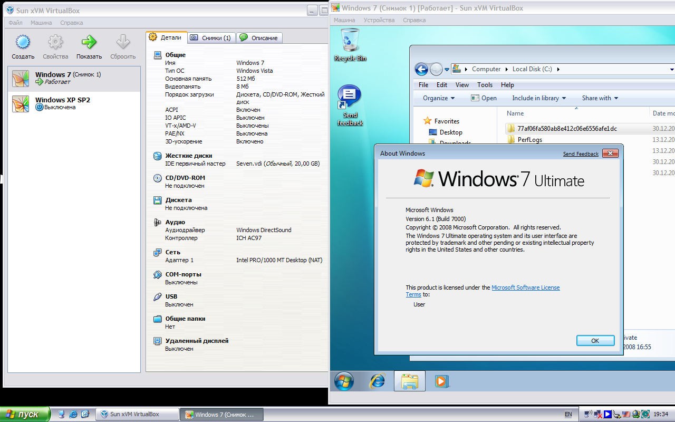Open the Tools menu in Explorer
The height and width of the screenshot is (422, 675).
[x=485, y=85]
